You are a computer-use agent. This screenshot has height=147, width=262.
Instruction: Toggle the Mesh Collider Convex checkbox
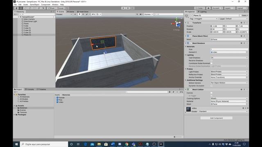pyautogui.click(x=211, y=93)
